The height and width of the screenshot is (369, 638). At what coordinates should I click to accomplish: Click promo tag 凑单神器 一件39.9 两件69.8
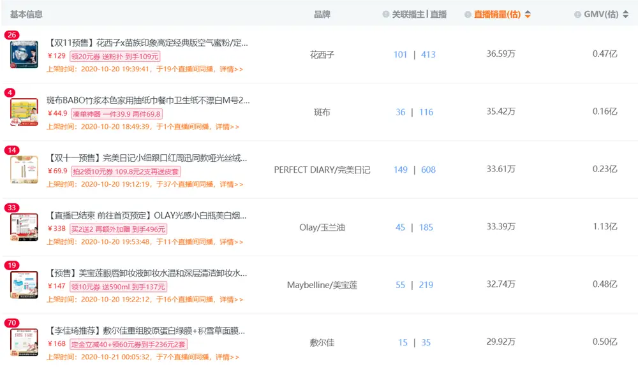point(116,114)
